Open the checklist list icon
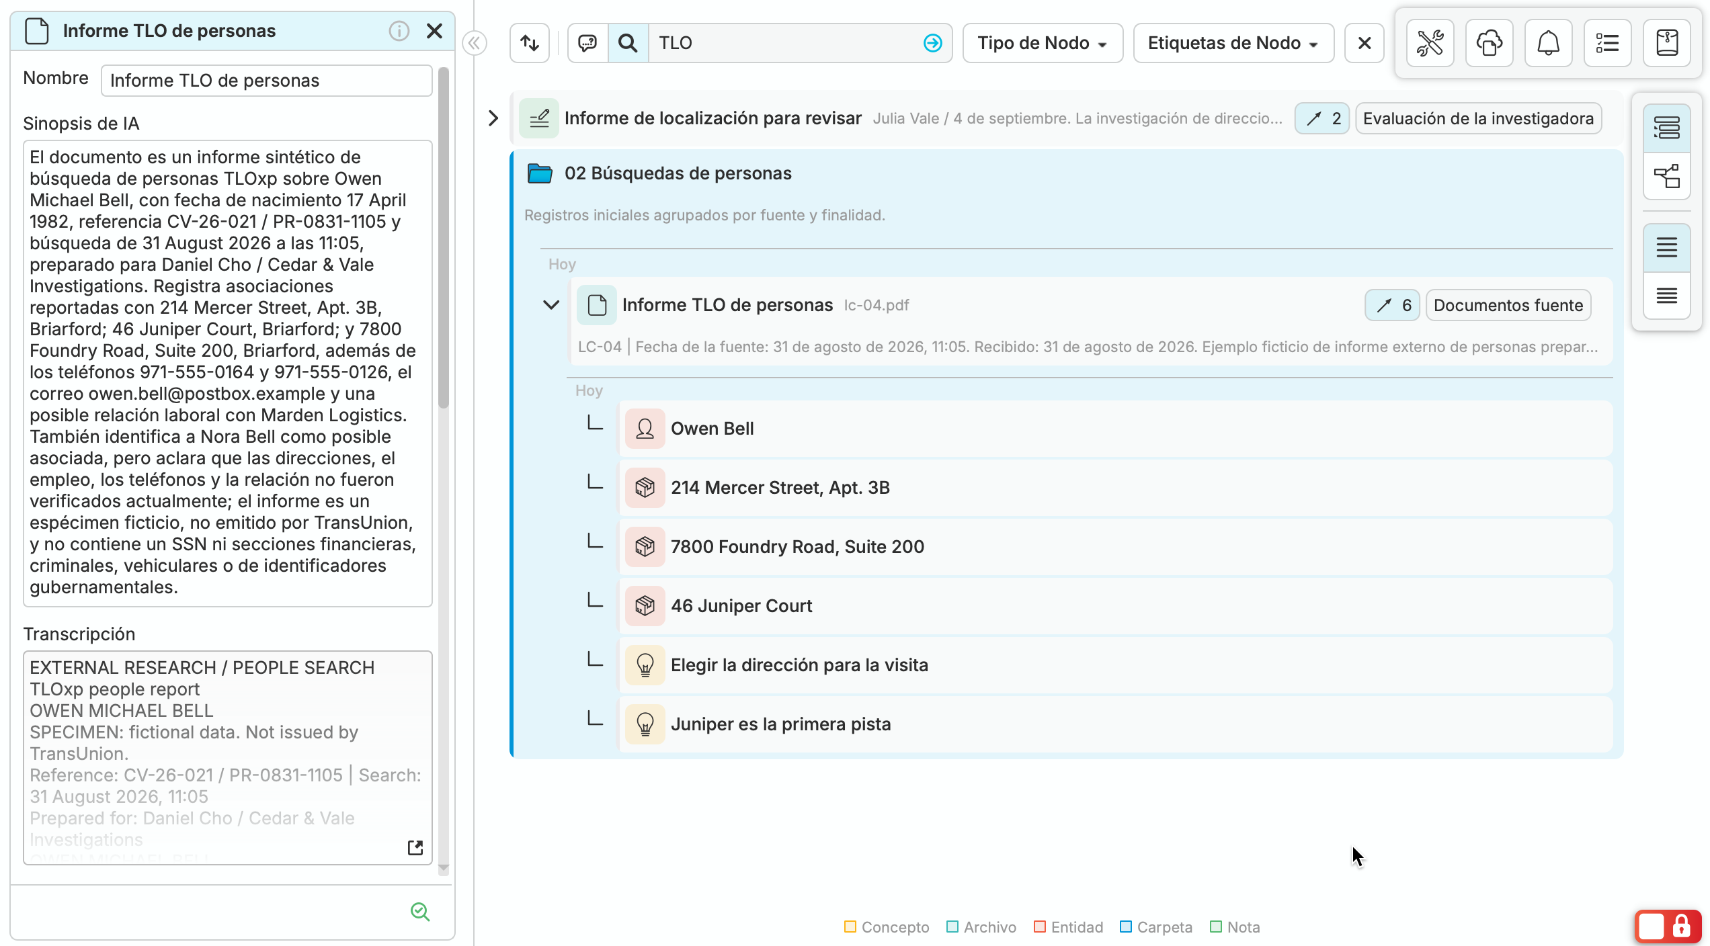Image resolution: width=1710 pixels, height=946 pixels. 1607,43
